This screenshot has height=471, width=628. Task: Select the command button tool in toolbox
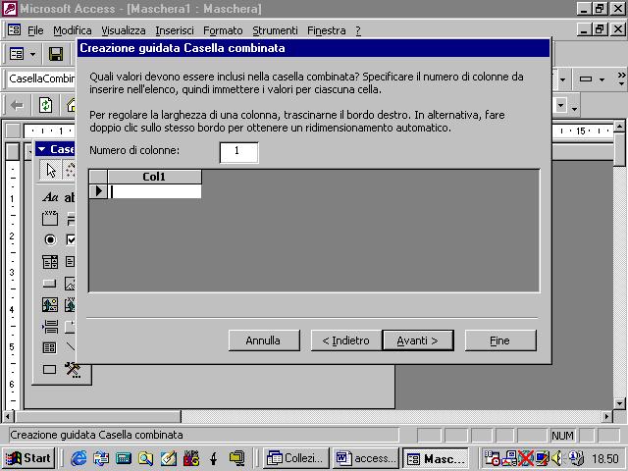pos(50,284)
